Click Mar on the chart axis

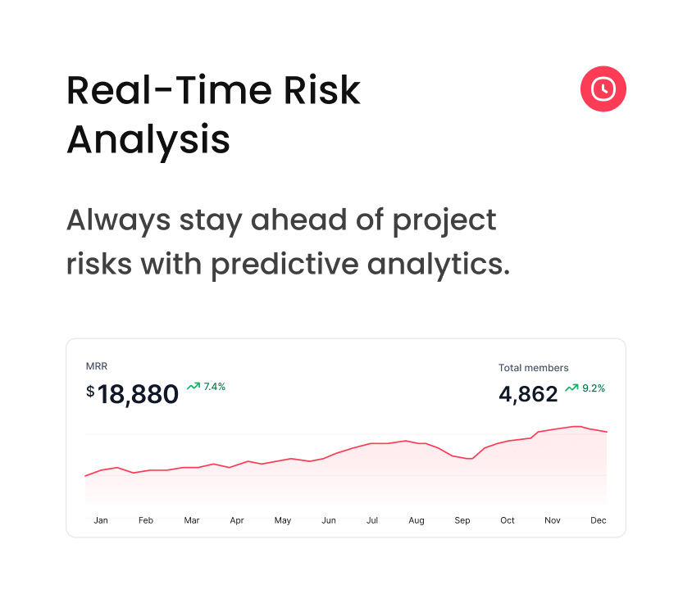pyautogui.click(x=192, y=520)
